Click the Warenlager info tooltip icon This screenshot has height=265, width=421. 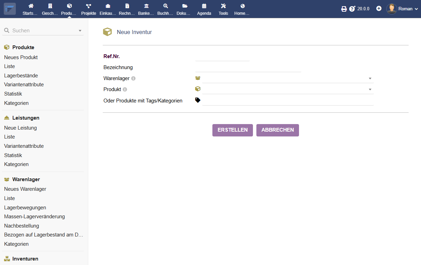(133, 78)
